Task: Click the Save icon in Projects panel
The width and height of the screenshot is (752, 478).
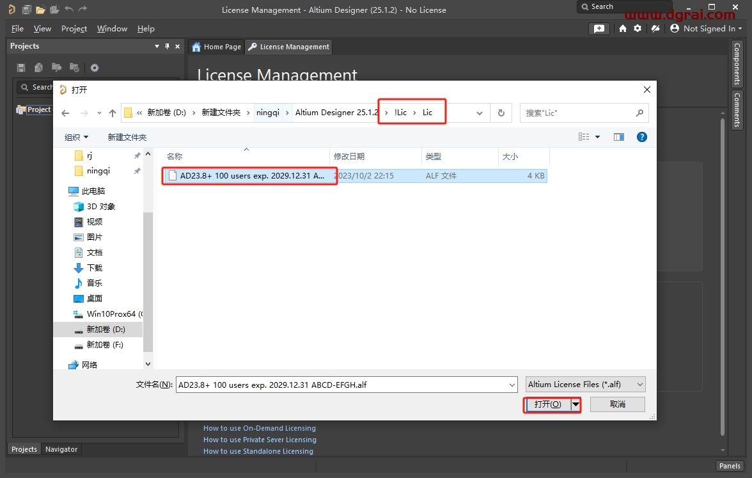Action: click(x=21, y=68)
